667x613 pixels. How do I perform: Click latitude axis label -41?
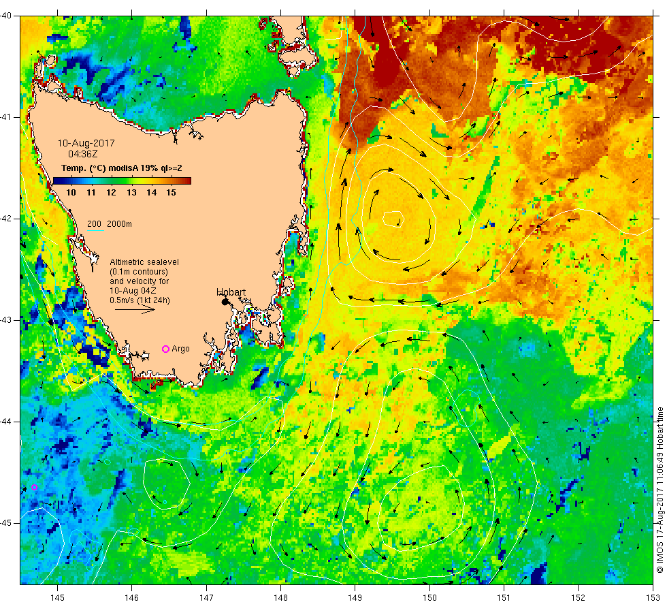[x=6, y=117]
